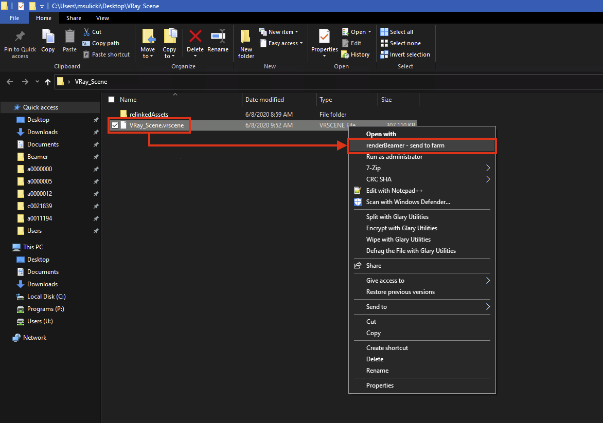Viewport: 603px width, 423px height.
Task: Open the History ribbon item
Action: click(x=356, y=54)
